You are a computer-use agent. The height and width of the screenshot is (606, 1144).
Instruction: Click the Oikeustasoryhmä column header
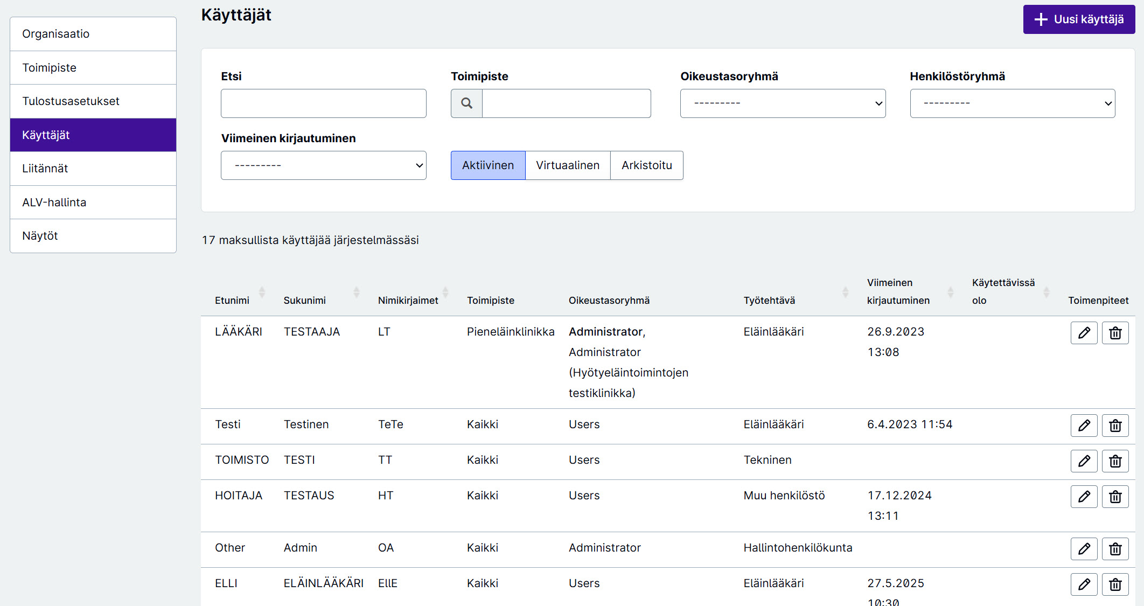coord(609,301)
